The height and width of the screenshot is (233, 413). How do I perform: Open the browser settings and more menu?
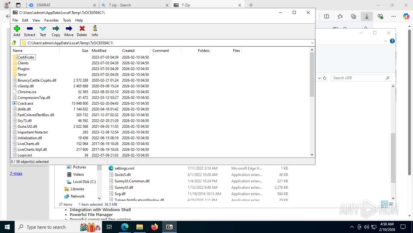point(393,16)
